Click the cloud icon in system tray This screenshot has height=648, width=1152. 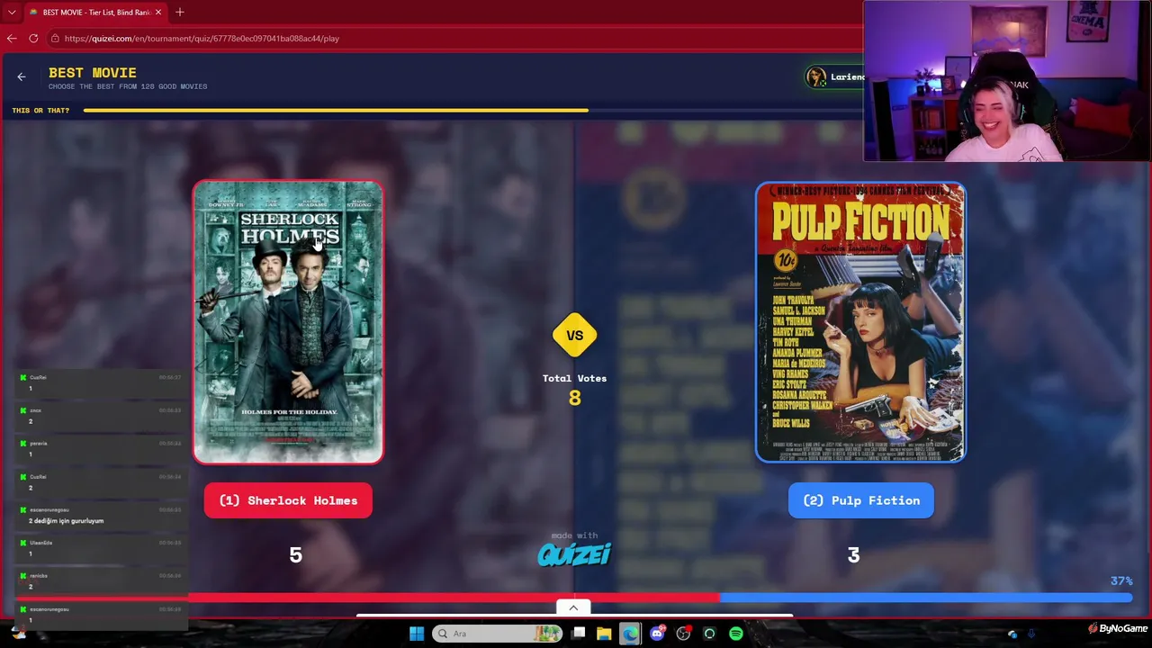pos(1012,634)
